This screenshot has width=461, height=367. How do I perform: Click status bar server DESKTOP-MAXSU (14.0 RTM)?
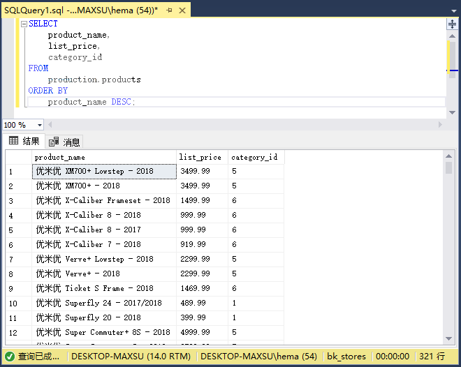click(131, 357)
